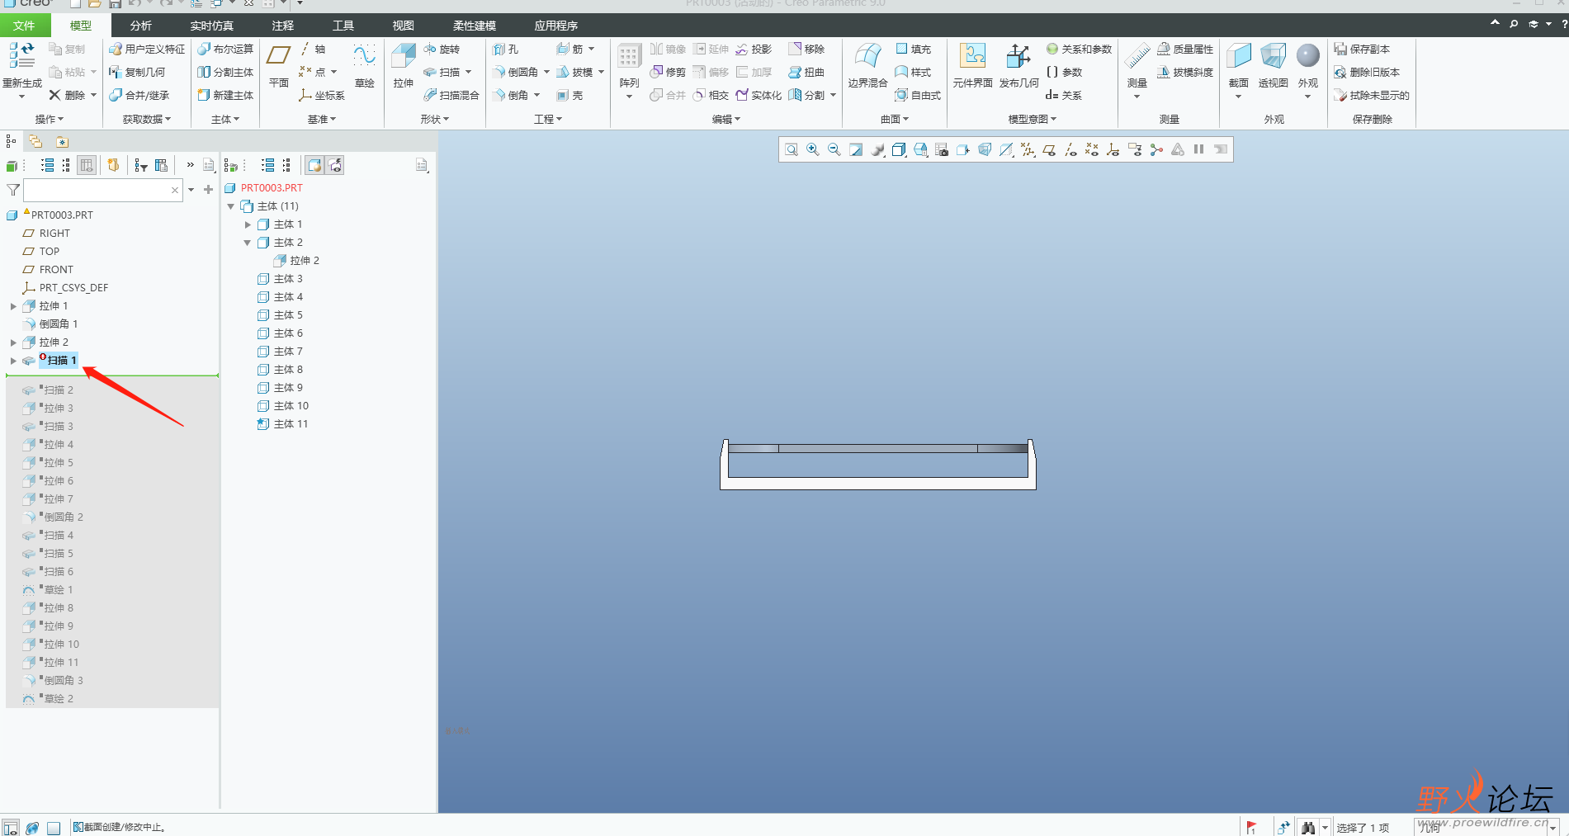Open the 边界混合 (Boundary Blend) tool
Viewport: 1569px width, 836px height.
pyautogui.click(x=867, y=66)
